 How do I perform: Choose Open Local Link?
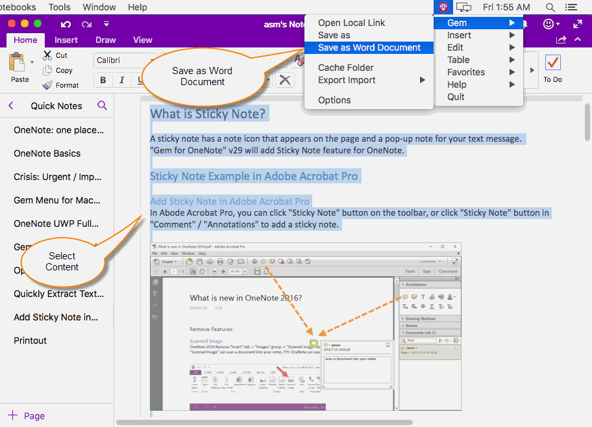tap(369, 23)
